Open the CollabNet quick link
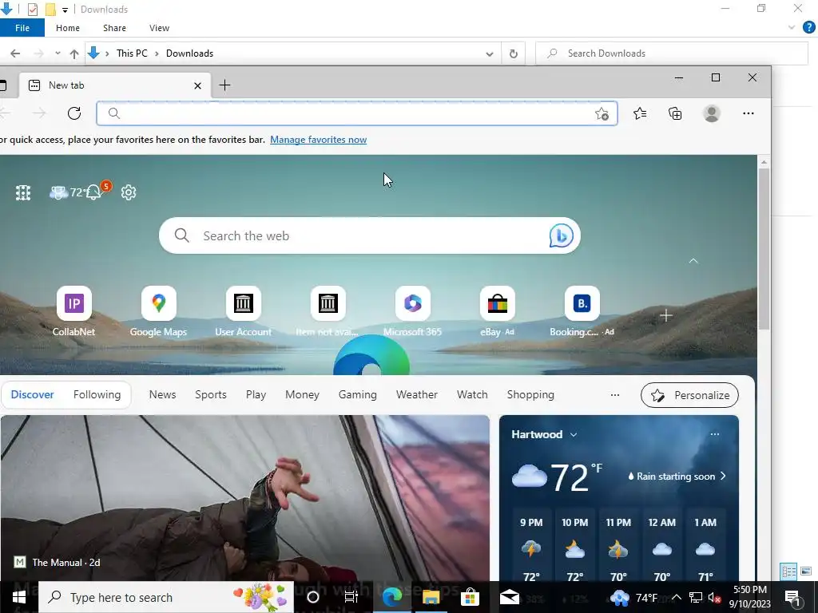Screen dimensions: 818x613 click(73, 311)
